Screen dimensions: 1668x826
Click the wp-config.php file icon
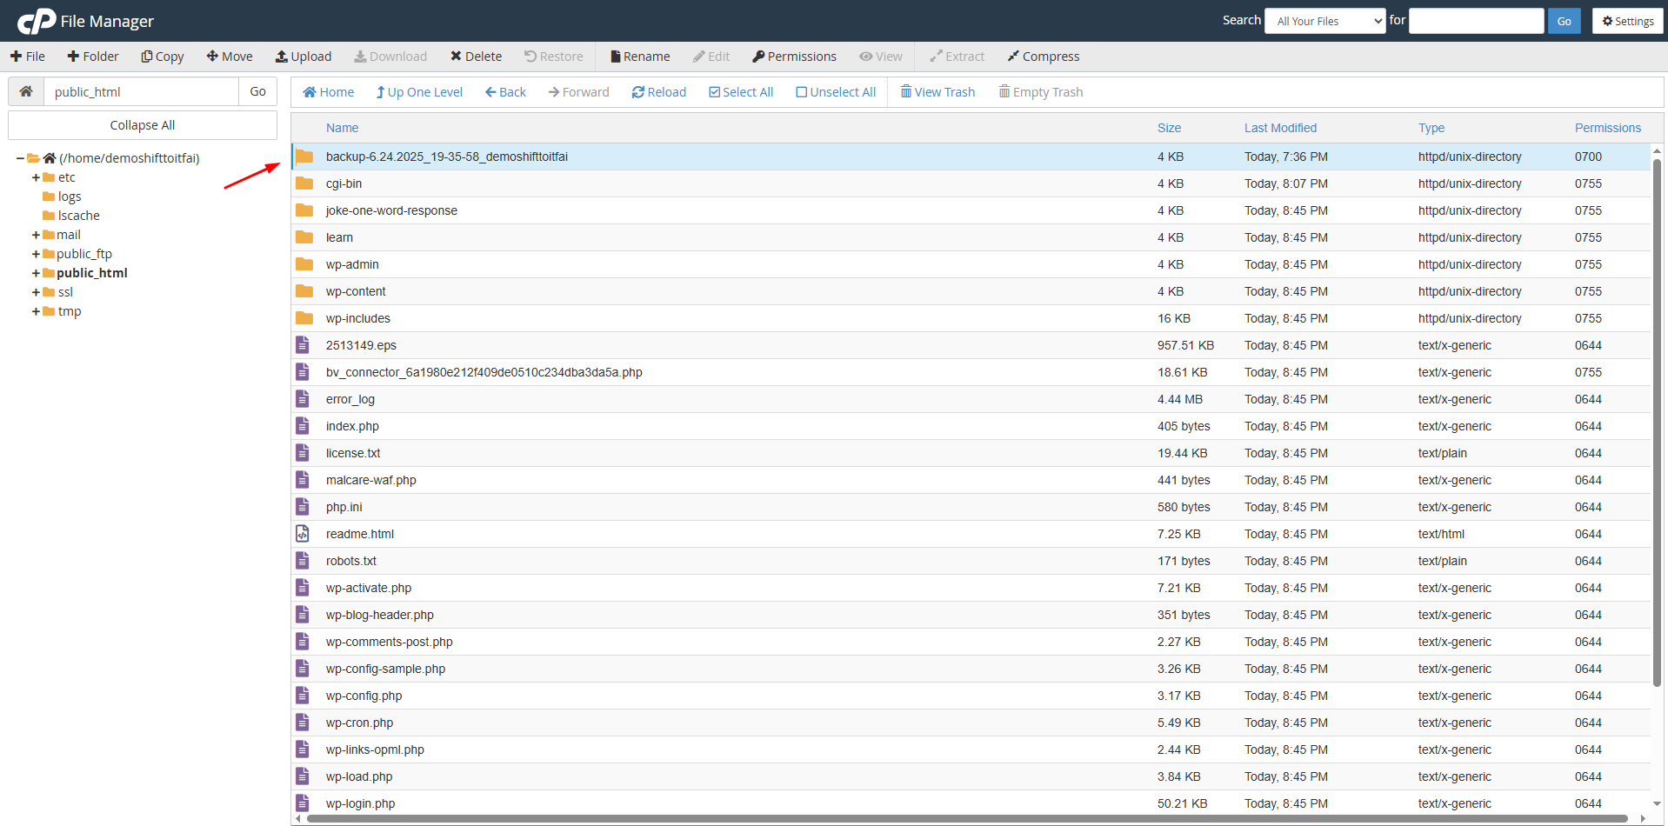(303, 696)
